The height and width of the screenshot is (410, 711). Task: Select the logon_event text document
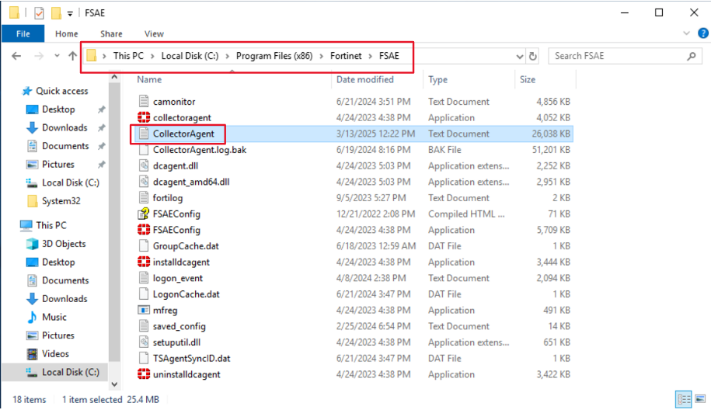178,278
